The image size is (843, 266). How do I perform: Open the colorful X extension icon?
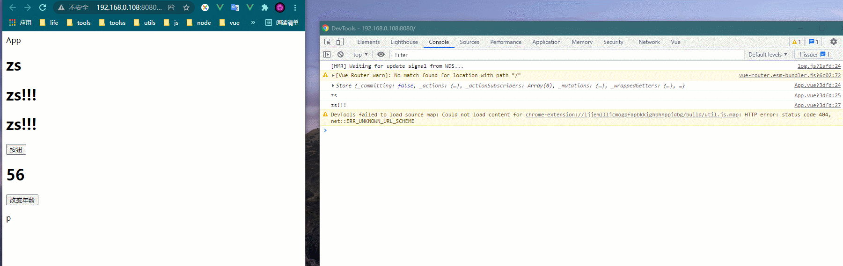pos(205,7)
